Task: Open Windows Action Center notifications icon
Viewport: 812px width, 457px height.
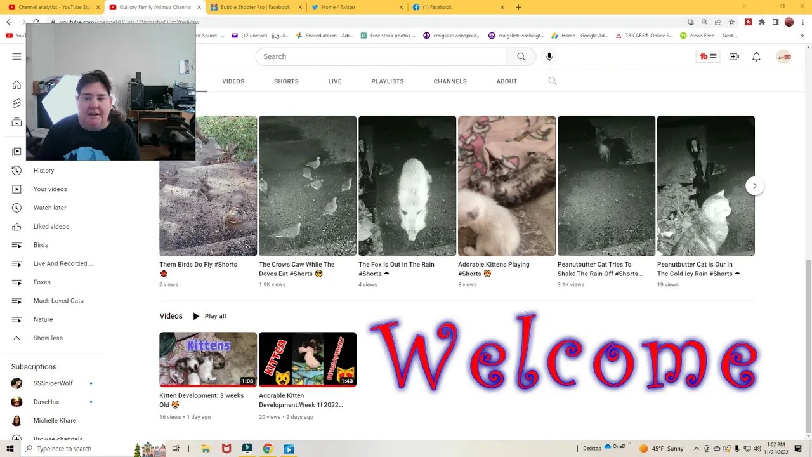Action: tap(799, 449)
